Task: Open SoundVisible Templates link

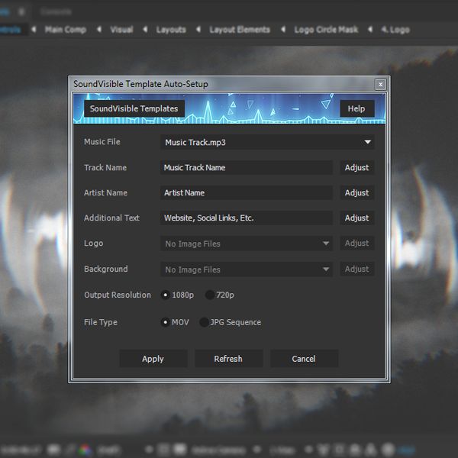Action: tap(134, 108)
